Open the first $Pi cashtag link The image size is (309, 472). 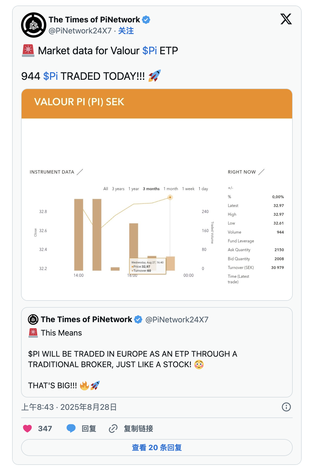point(149,51)
